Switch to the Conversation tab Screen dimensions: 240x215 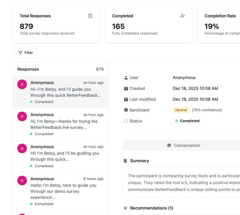pos(183,145)
